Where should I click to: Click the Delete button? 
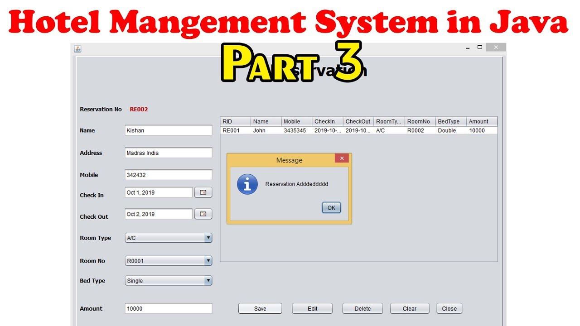[362, 309]
